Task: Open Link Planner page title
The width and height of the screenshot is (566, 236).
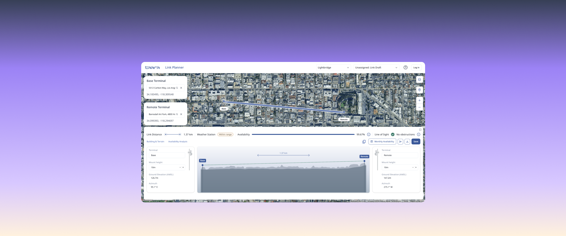Action: coord(174,68)
